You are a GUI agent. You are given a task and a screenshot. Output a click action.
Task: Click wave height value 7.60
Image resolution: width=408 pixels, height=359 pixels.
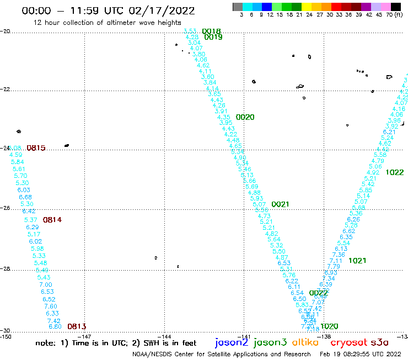point(51,307)
